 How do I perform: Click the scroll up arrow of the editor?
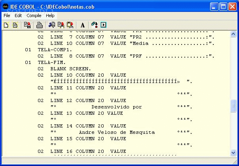233,34
